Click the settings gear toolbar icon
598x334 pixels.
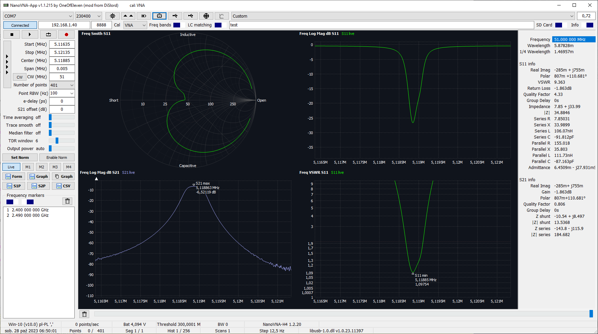pos(113,16)
